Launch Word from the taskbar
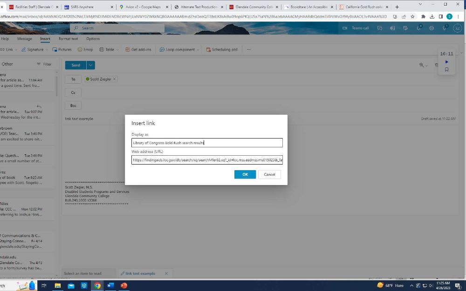This screenshot has width=466, height=291. coord(110,285)
